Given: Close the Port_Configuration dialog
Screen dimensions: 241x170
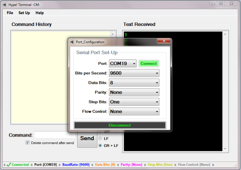Looking at the screenshot, I should click(164, 41).
